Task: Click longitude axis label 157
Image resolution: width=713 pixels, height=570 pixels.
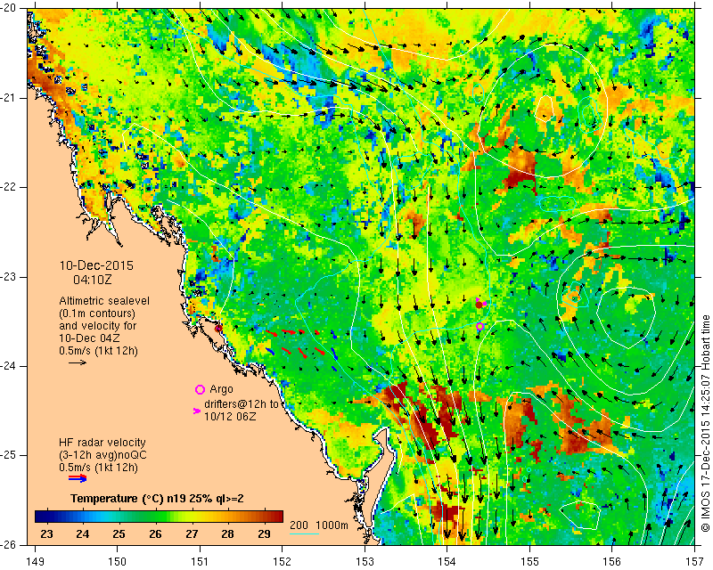Action: coord(695,562)
